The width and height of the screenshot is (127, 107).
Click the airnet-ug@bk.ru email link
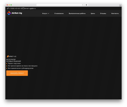[x=30, y=8]
